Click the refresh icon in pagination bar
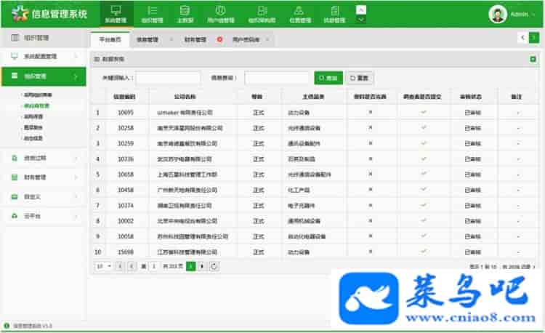 tap(214, 267)
